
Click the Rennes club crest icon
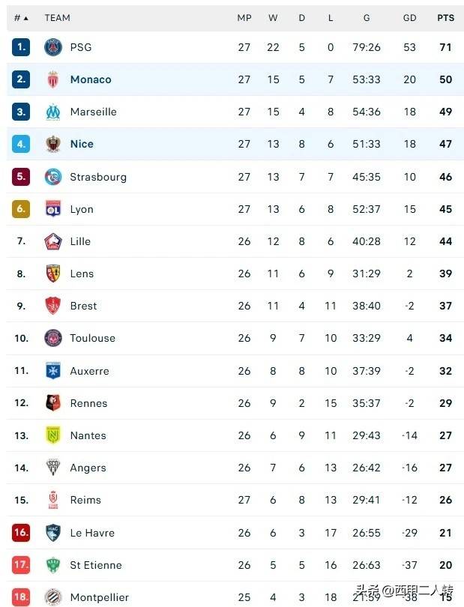tap(52, 403)
